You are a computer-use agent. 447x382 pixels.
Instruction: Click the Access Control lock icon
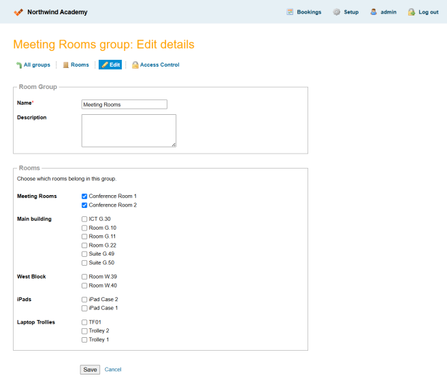135,65
